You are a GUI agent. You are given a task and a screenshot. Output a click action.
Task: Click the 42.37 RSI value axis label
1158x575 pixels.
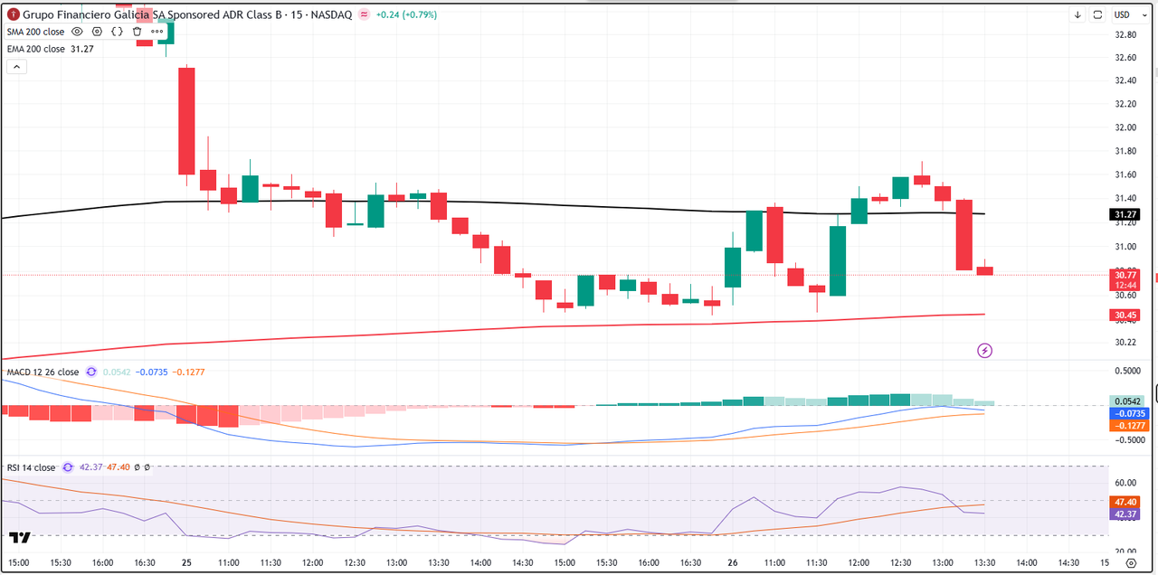1125,514
